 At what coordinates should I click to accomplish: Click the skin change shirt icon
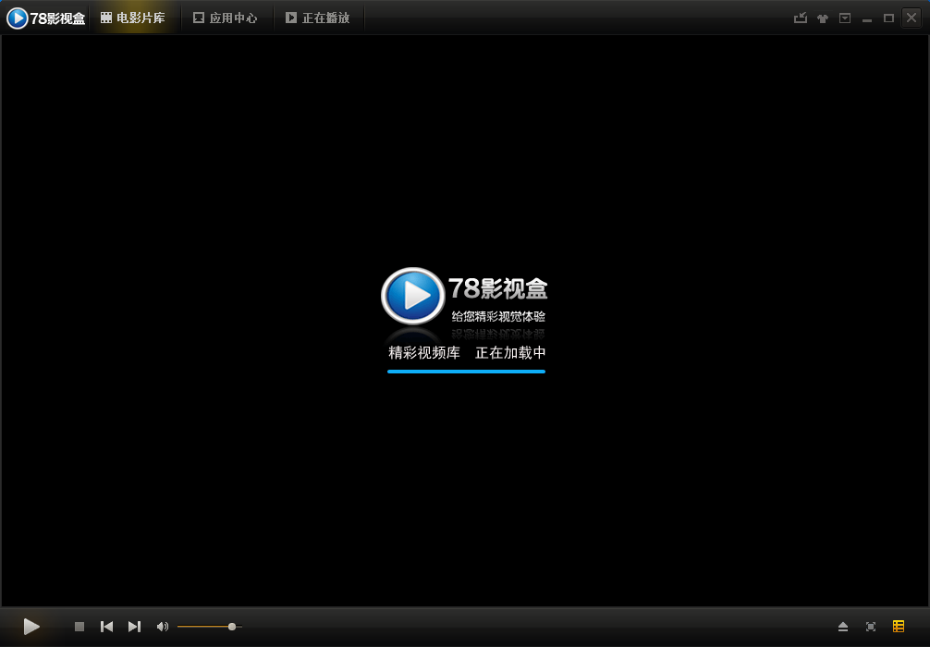(x=822, y=18)
